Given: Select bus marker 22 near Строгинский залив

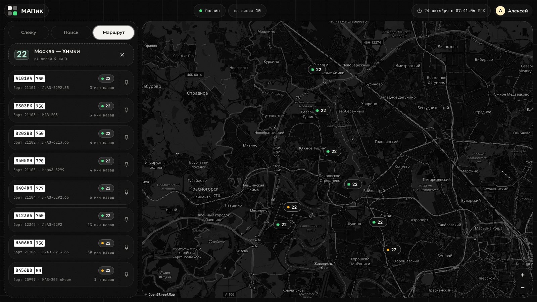Looking at the screenshot, I should (x=282, y=225).
